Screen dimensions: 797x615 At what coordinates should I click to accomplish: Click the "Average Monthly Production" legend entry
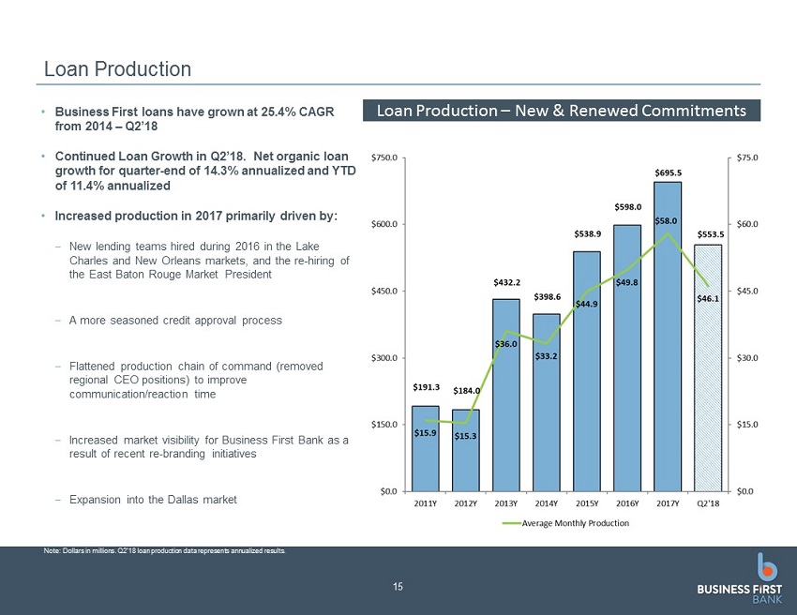565,523
